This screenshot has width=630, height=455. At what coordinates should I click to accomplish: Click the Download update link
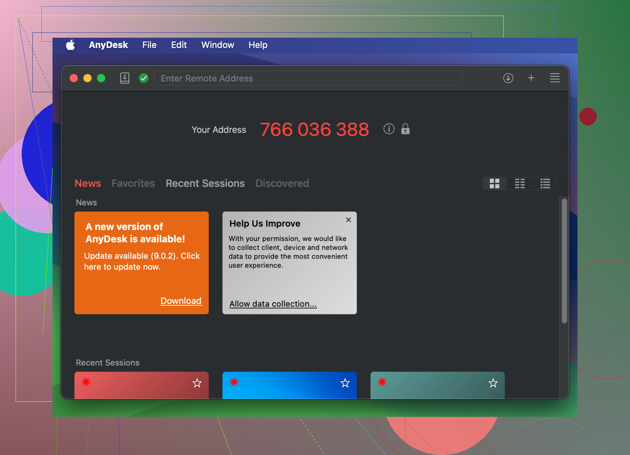pyautogui.click(x=181, y=301)
